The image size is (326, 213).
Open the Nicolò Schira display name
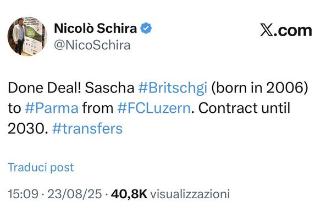click(x=96, y=28)
